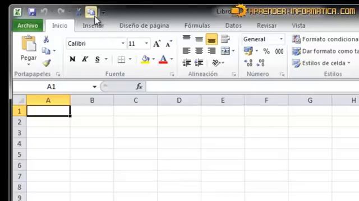The width and height of the screenshot is (359, 201).
Task: Switch to the Insertar tab
Action: pyautogui.click(x=94, y=26)
